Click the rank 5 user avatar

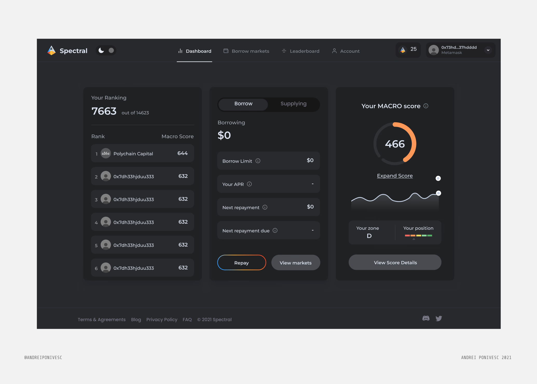[x=106, y=245]
